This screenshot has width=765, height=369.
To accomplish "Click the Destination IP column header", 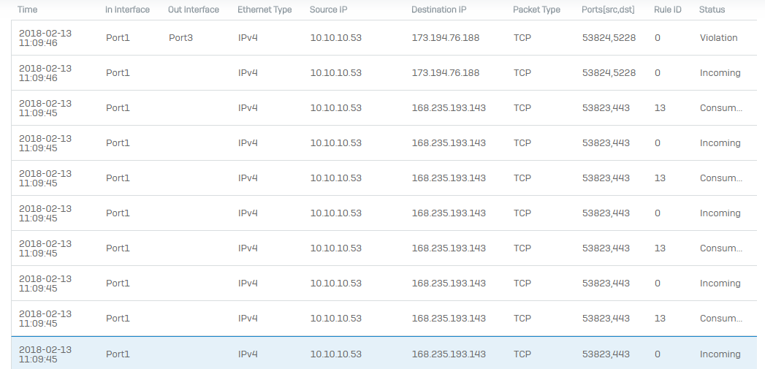I will pyautogui.click(x=438, y=9).
